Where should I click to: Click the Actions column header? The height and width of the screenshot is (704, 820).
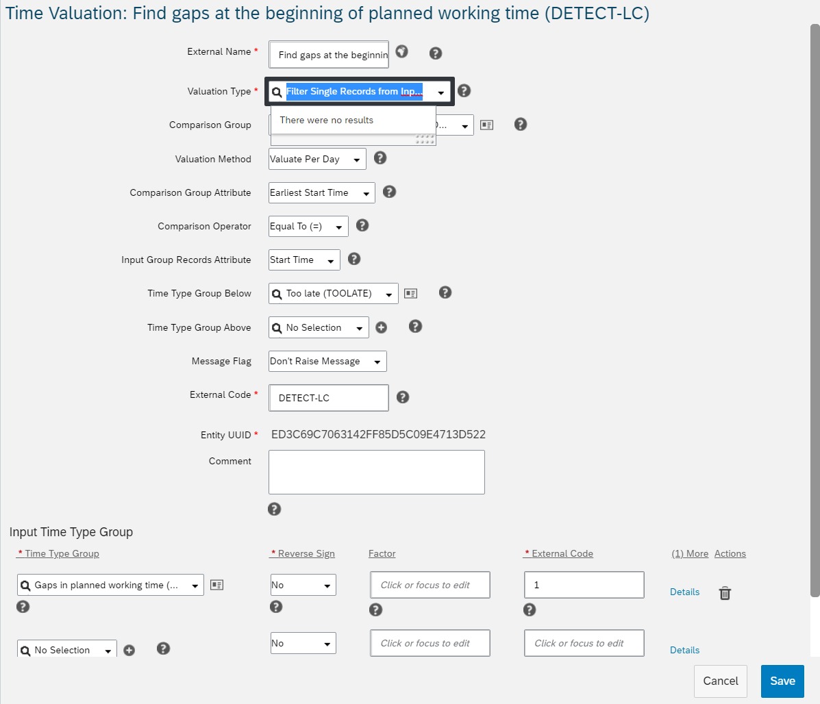pos(730,553)
